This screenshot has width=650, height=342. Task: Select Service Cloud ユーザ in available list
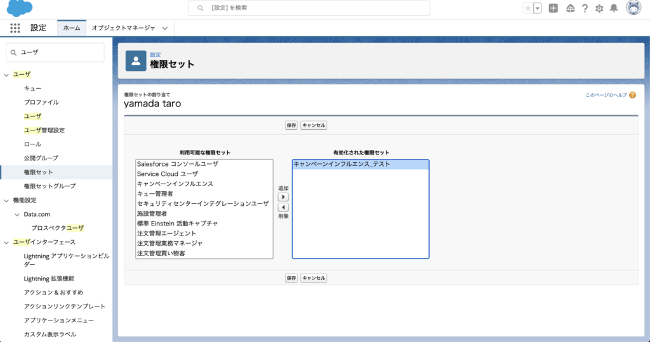point(204,174)
